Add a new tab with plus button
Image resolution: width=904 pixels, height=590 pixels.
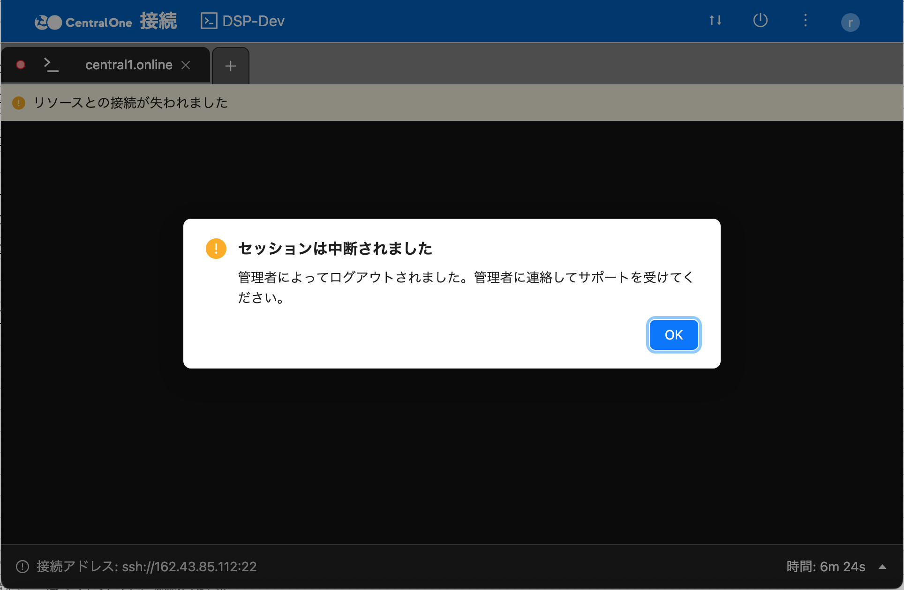(230, 66)
